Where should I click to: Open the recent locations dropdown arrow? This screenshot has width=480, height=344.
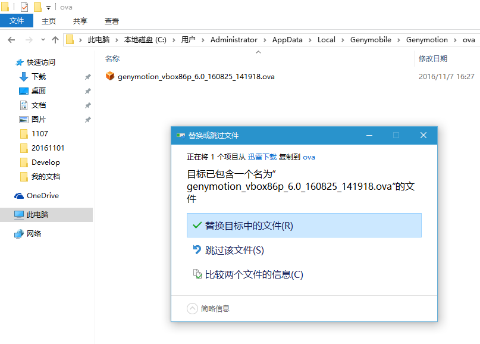click(x=43, y=40)
